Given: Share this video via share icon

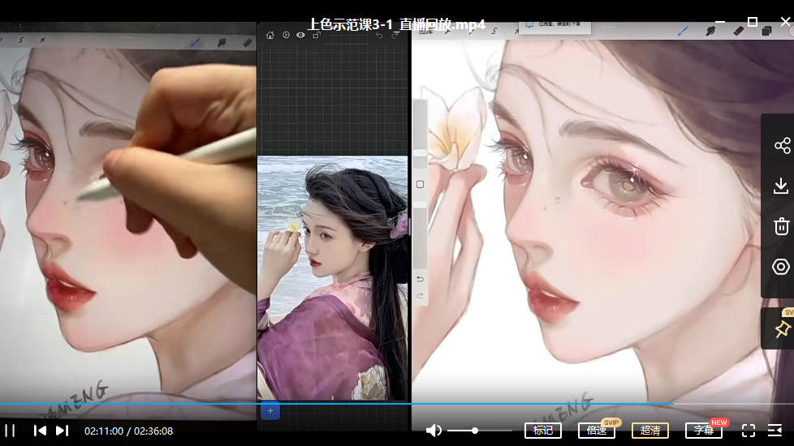Looking at the screenshot, I should pos(781,146).
